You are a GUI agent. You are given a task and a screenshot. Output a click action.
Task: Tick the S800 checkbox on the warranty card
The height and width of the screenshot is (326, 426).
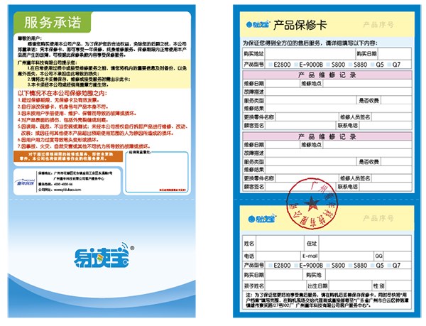coord(328,65)
